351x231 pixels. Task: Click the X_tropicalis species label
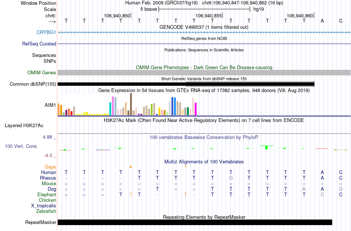click(44, 206)
